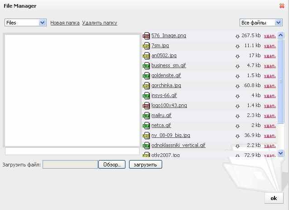Select file mailru.gif

[161, 115]
